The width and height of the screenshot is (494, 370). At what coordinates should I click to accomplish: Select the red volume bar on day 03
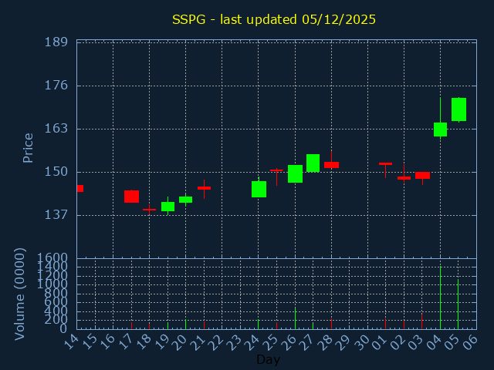pos(421,321)
